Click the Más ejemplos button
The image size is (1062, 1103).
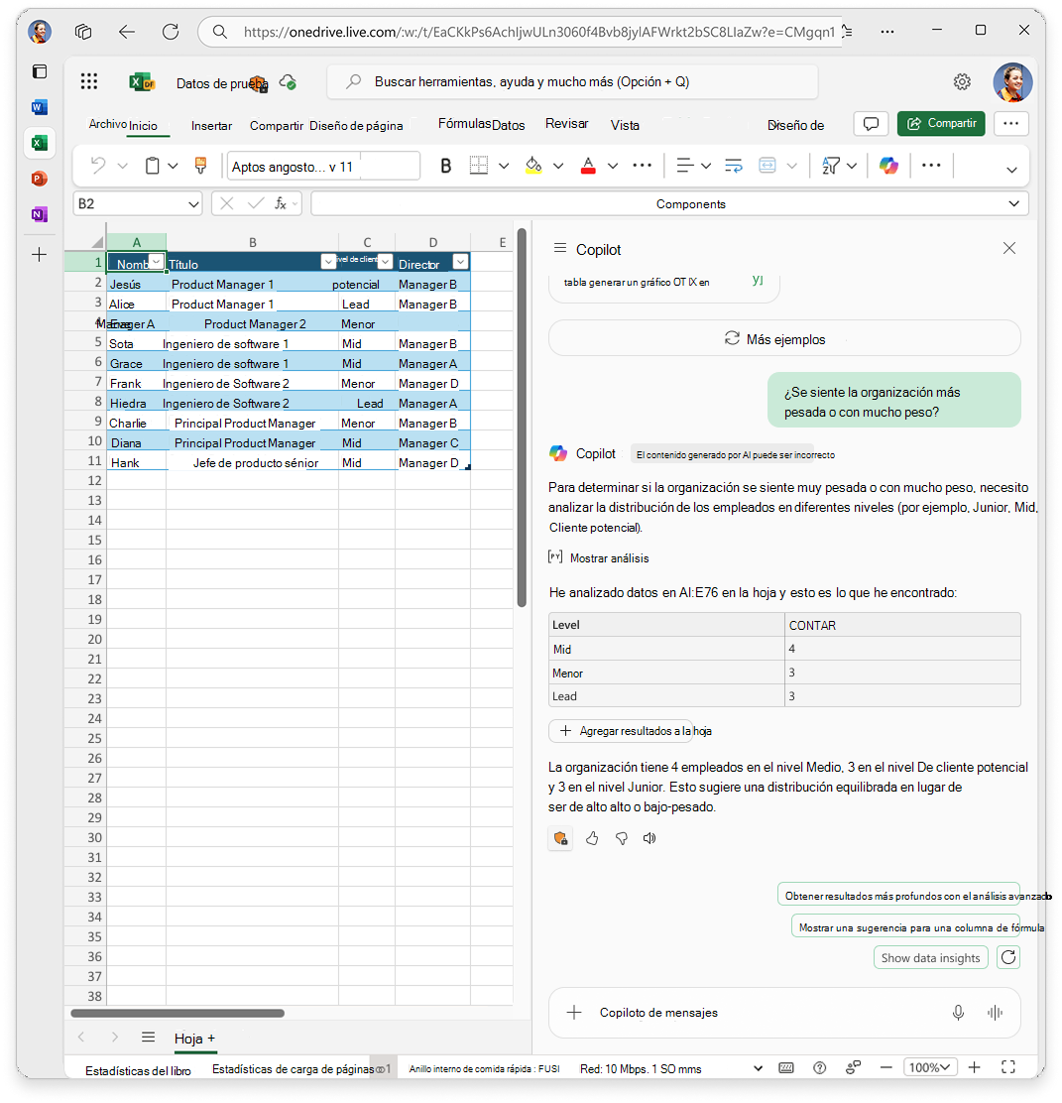[784, 338]
